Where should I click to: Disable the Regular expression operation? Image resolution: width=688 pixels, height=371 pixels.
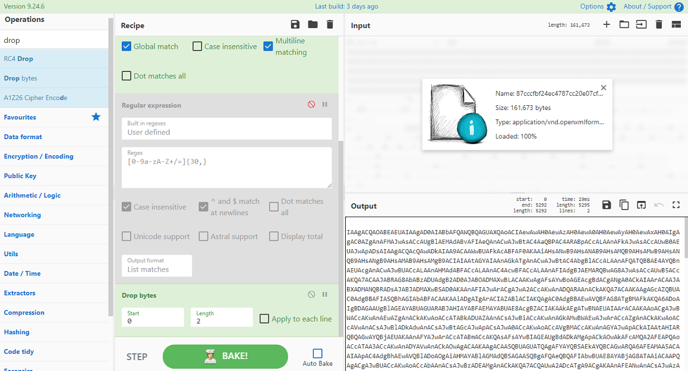pyautogui.click(x=311, y=105)
